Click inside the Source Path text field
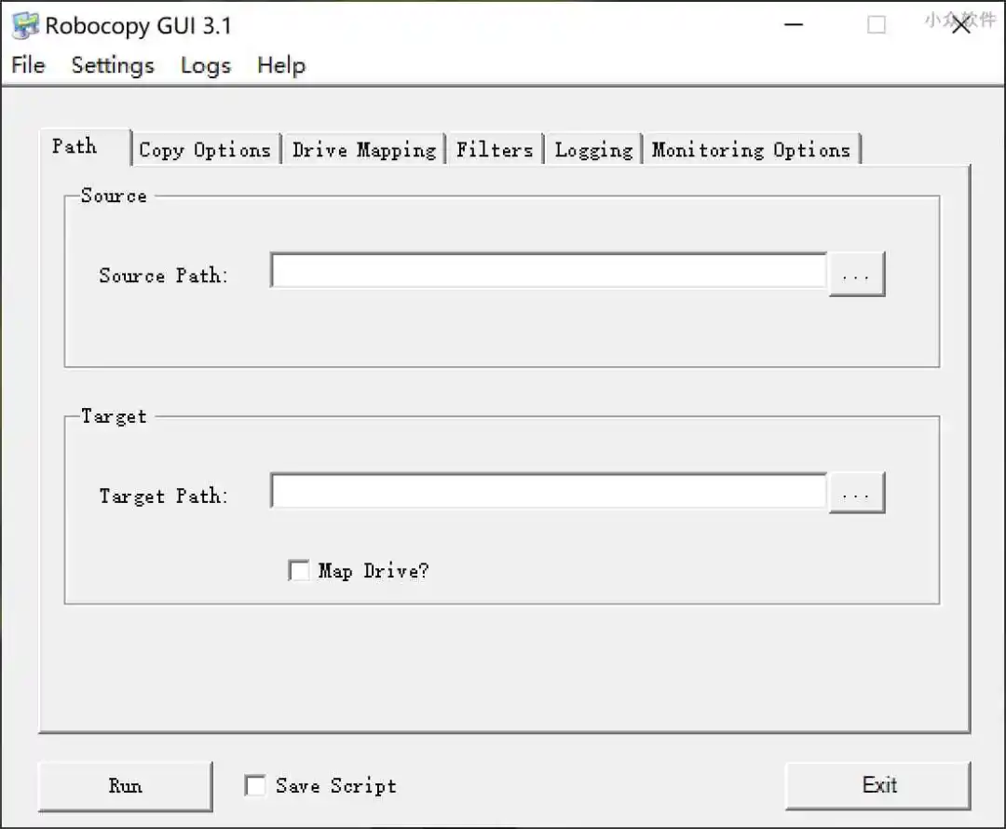The height and width of the screenshot is (829, 1006). click(548, 271)
